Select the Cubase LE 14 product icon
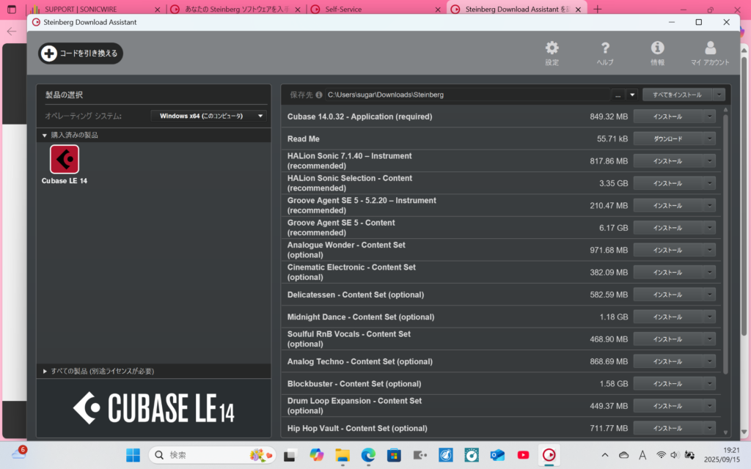Screen dimensions: 751x469 pyautogui.click(x=65, y=160)
